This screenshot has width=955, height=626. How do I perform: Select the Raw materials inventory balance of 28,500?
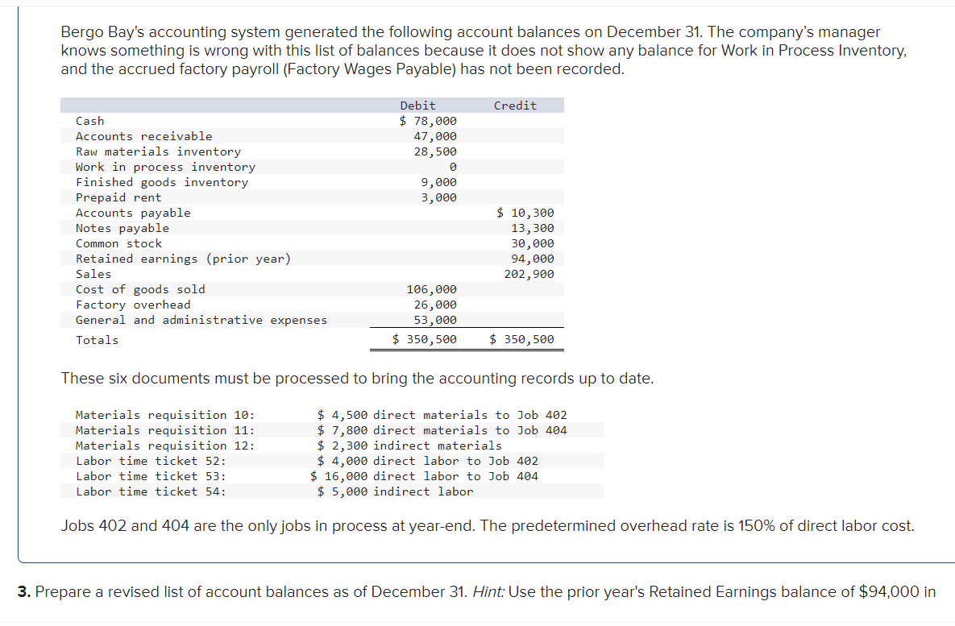(439, 151)
